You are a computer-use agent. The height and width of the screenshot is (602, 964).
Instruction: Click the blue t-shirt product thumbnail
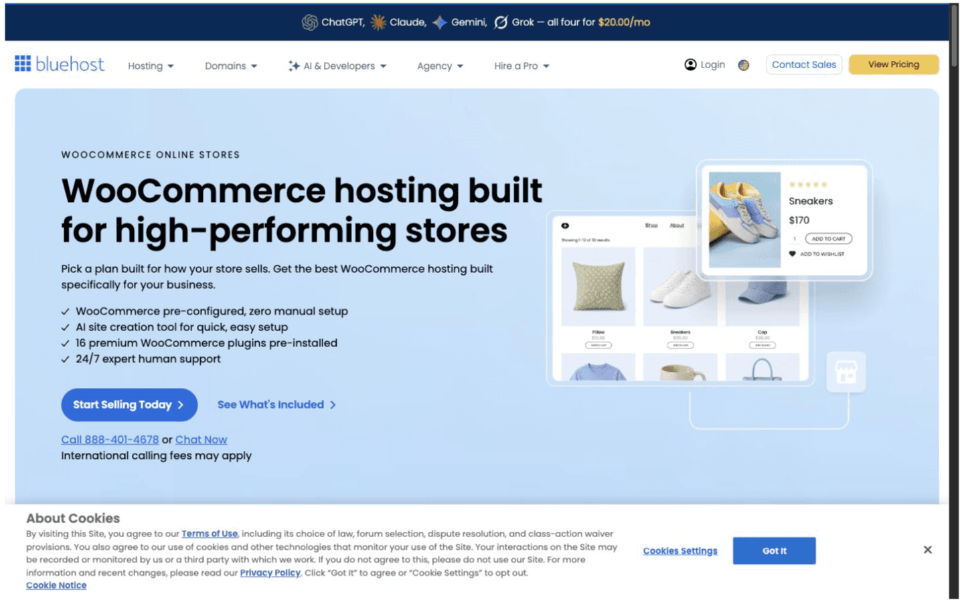tap(598, 367)
